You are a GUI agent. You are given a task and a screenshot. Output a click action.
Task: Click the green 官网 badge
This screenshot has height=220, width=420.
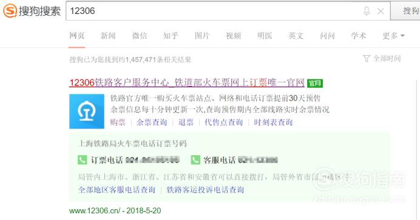pyautogui.click(x=315, y=83)
